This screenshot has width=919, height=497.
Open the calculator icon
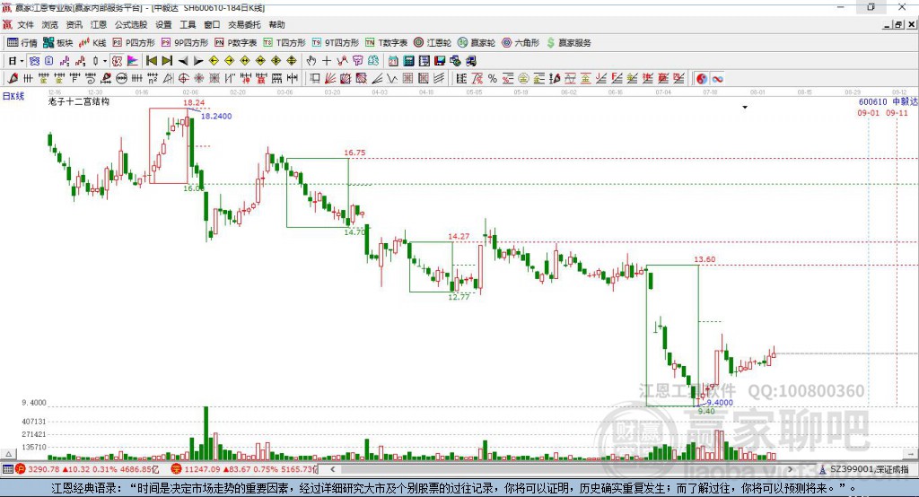[x=409, y=61]
